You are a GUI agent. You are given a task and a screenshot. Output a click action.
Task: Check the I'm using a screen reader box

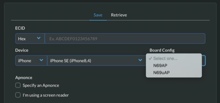point(18,95)
